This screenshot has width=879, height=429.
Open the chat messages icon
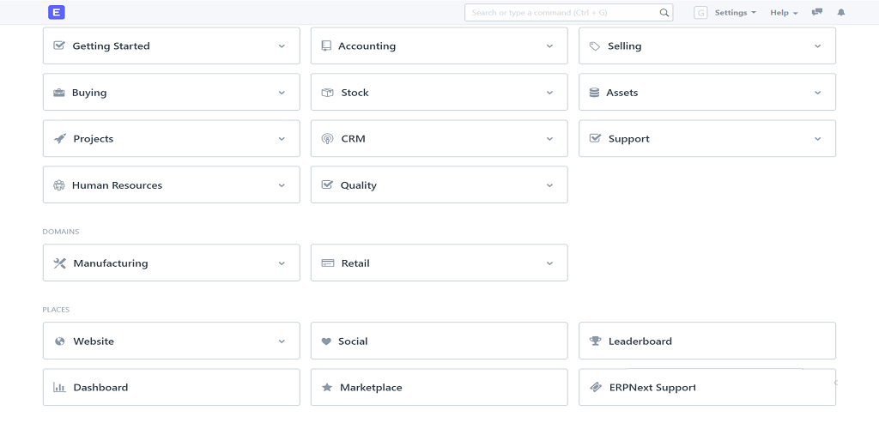click(817, 12)
